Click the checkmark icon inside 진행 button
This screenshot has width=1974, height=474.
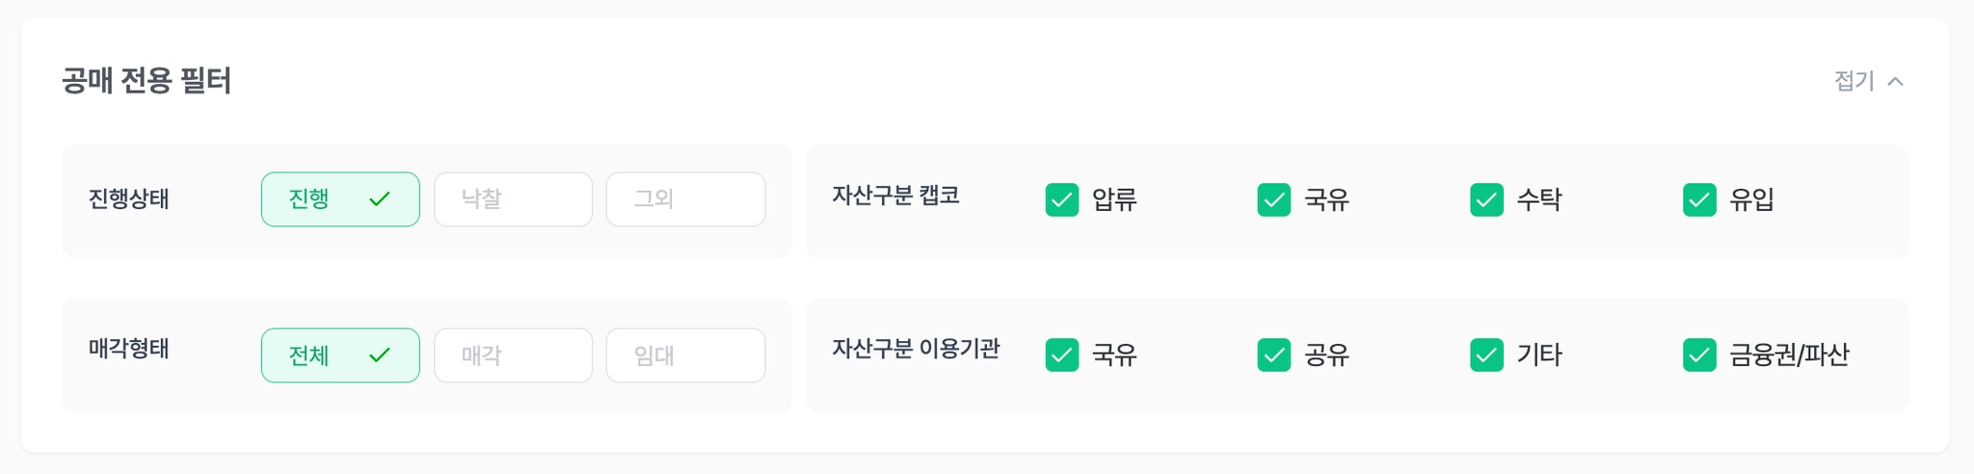point(380,199)
